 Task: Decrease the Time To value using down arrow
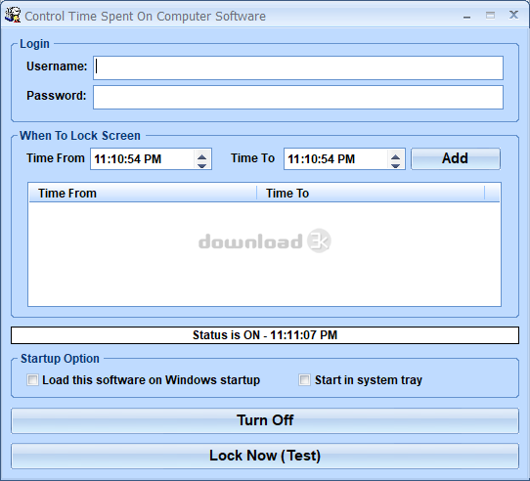click(x=395, y=164)
